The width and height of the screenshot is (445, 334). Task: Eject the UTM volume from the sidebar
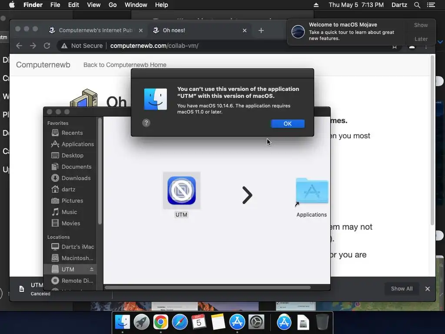click(92, 269)
